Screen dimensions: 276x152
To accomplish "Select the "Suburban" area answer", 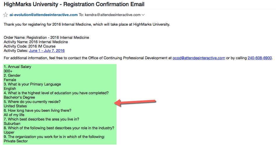I will (x=12, y=124).
